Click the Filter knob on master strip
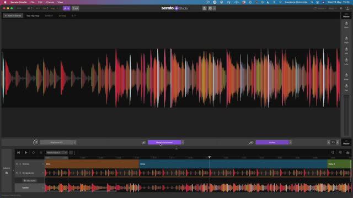Image resolution: width=353 pixels, height=198 pixels. [346, 75]
